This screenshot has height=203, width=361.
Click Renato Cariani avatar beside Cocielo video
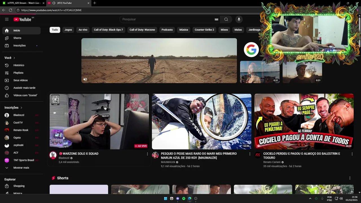pos(258,155)
